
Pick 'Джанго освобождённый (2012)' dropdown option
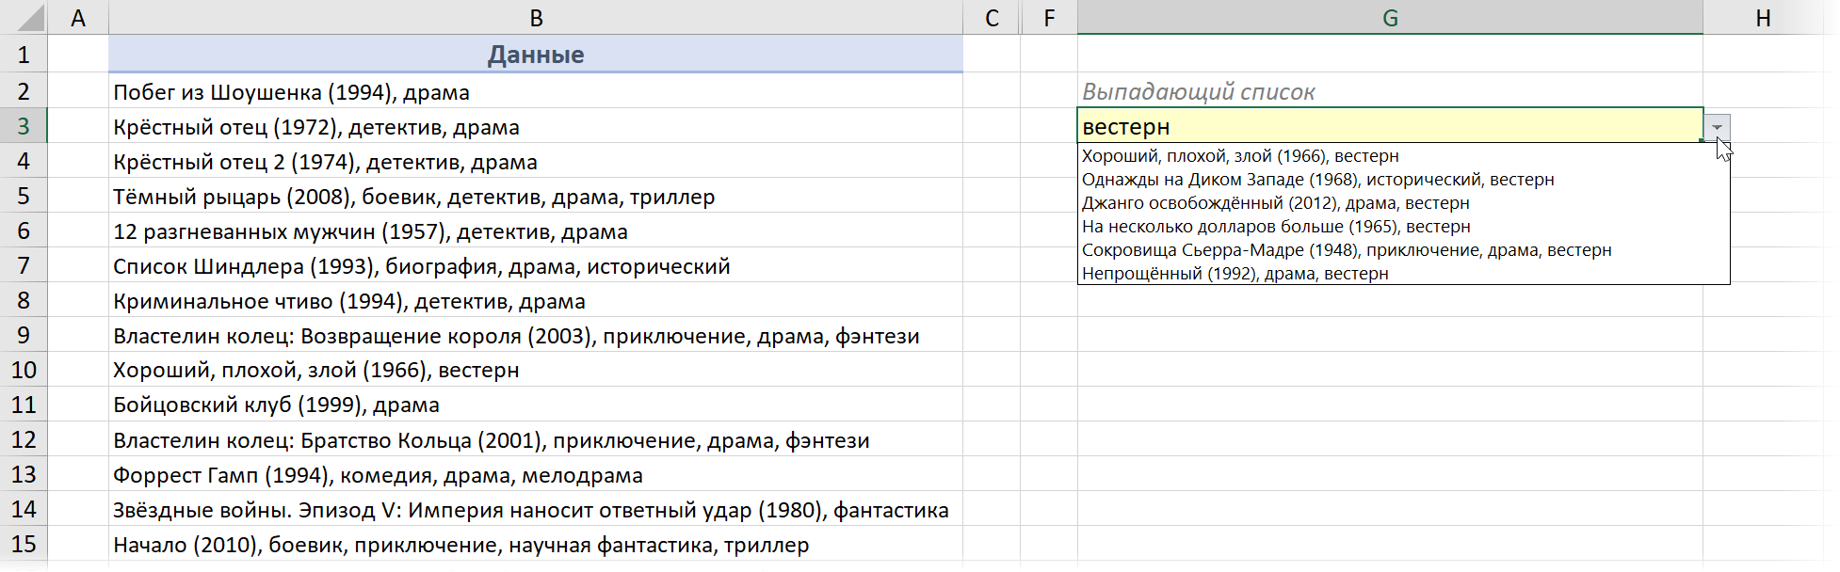tap(1274, 203)
